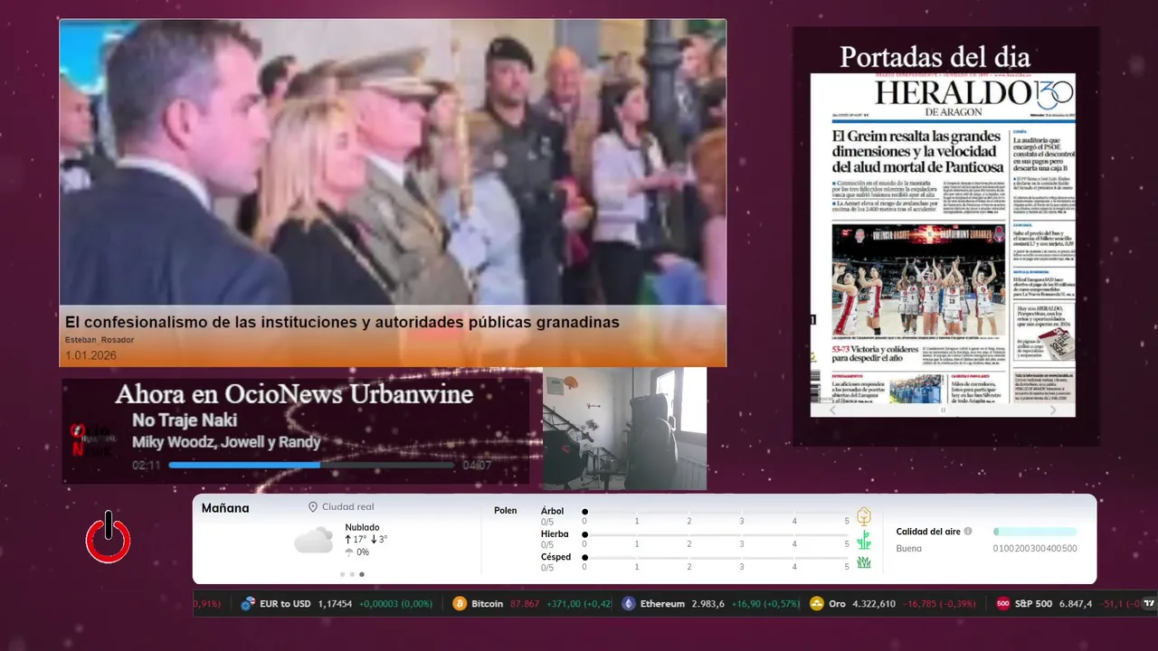Click the EUR to USD flag icon

pyautogui.click(x=247, y=603)
